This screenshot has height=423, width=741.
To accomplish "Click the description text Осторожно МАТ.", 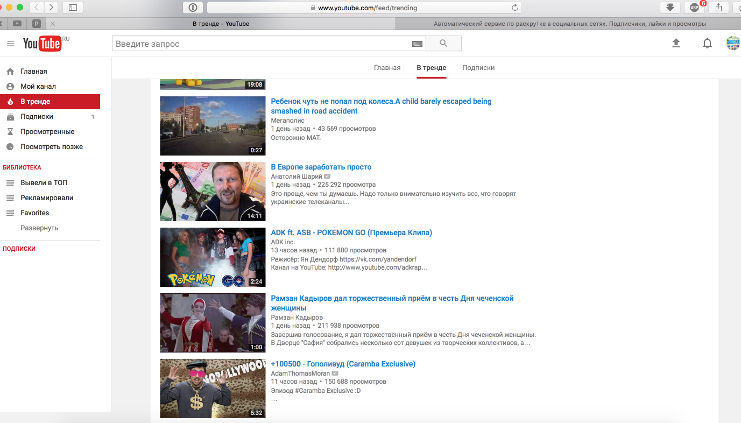I will (296, 138).
